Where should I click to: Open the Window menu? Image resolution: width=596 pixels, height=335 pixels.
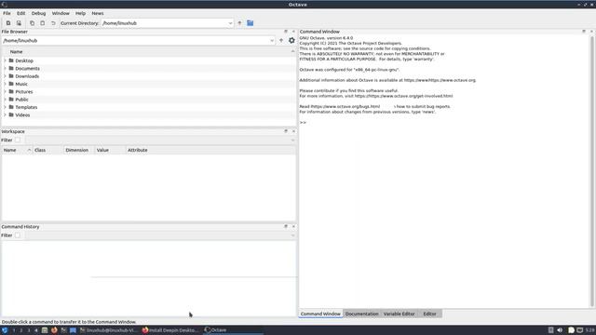pyautogui.click(x=61, y=13)
